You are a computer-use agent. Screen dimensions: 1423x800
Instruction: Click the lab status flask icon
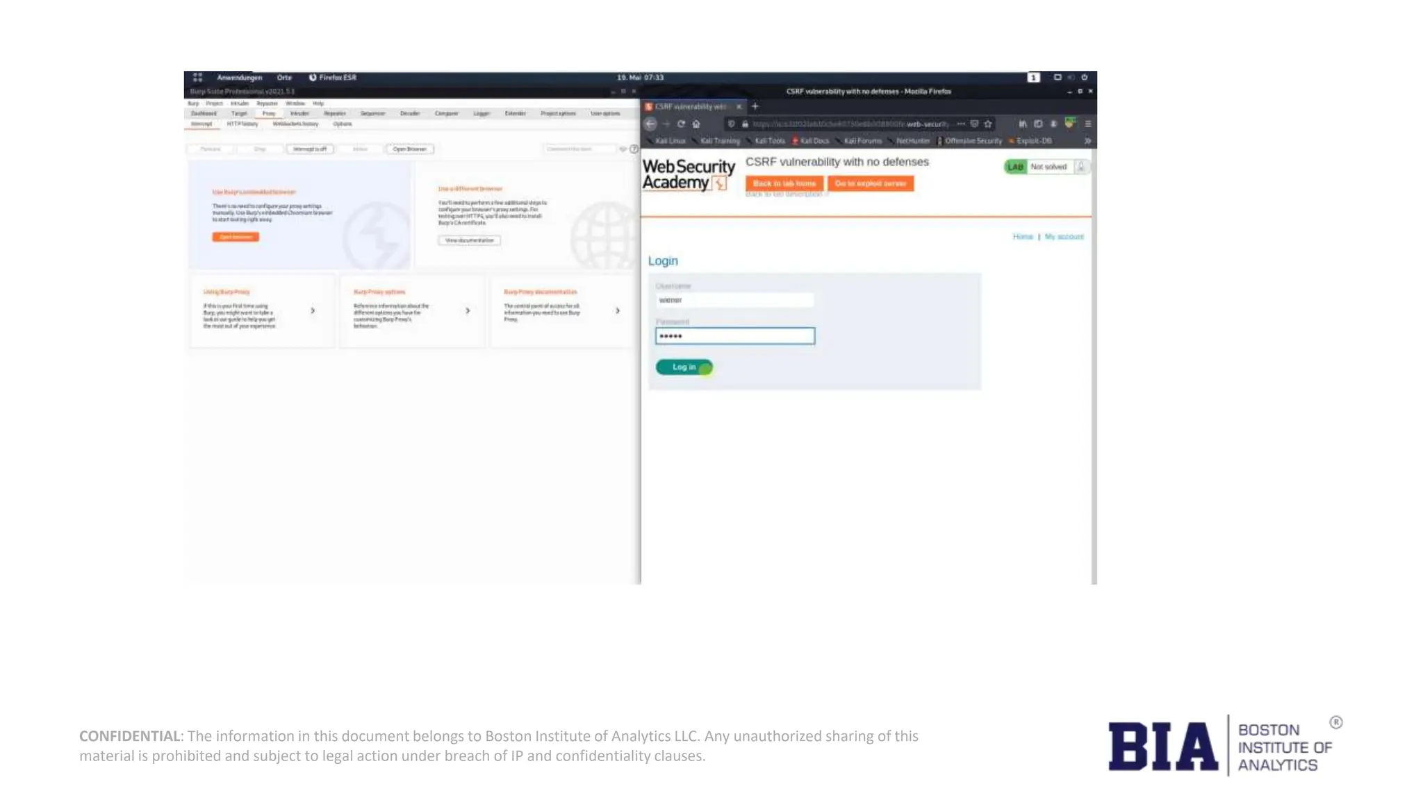pyautogui.click(x=1080, y=167)
